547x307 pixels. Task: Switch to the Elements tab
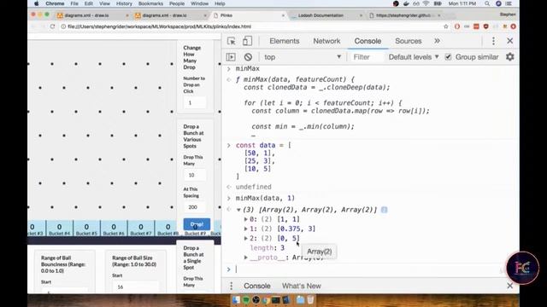pyautogui.click(x=285, y=41)
